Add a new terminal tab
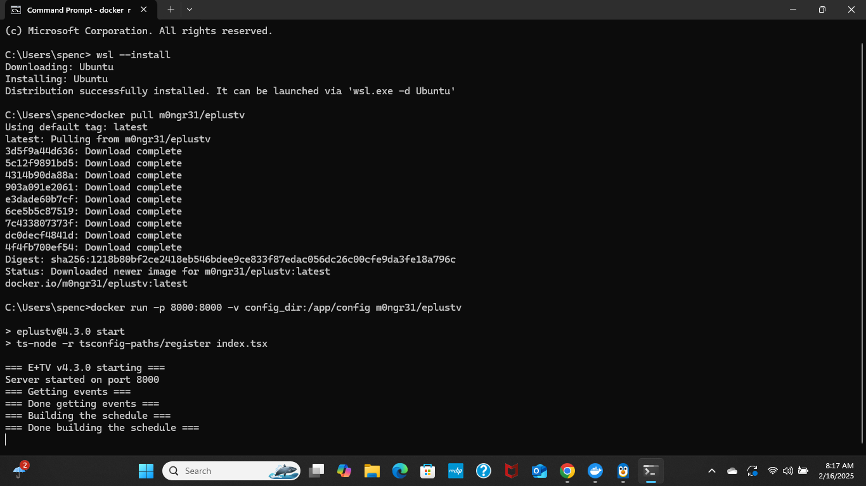Viewport: 866px width, 486px height. click(171, 9)
